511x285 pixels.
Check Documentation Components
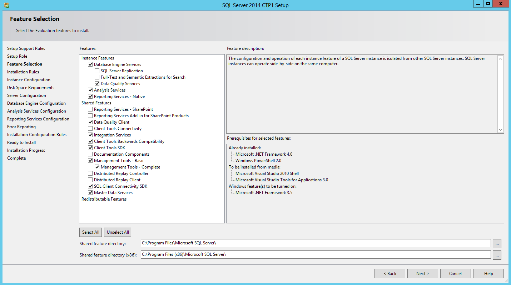click(90, 154)
